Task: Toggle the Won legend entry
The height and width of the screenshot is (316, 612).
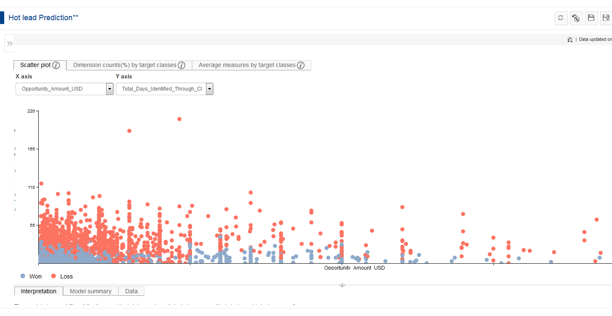Action: click(31, 276)
